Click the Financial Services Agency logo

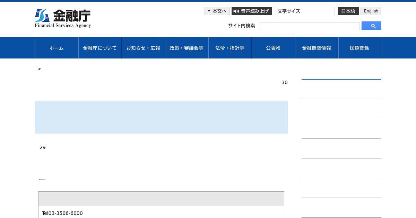click(63, 18)
